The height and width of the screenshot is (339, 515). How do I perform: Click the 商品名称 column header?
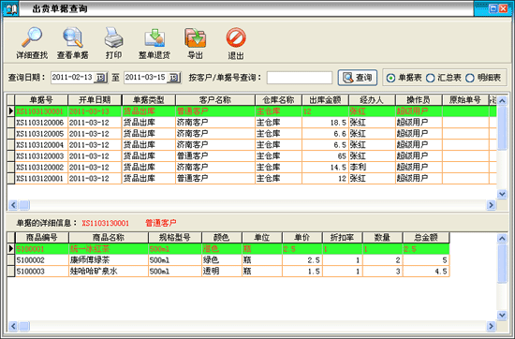click(x=109, y=237)
